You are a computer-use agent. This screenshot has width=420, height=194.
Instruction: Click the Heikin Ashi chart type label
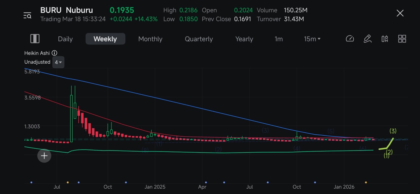point(37,53)
